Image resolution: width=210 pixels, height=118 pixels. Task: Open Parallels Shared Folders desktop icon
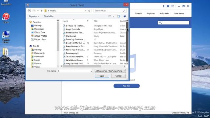[x=6, y=37]
